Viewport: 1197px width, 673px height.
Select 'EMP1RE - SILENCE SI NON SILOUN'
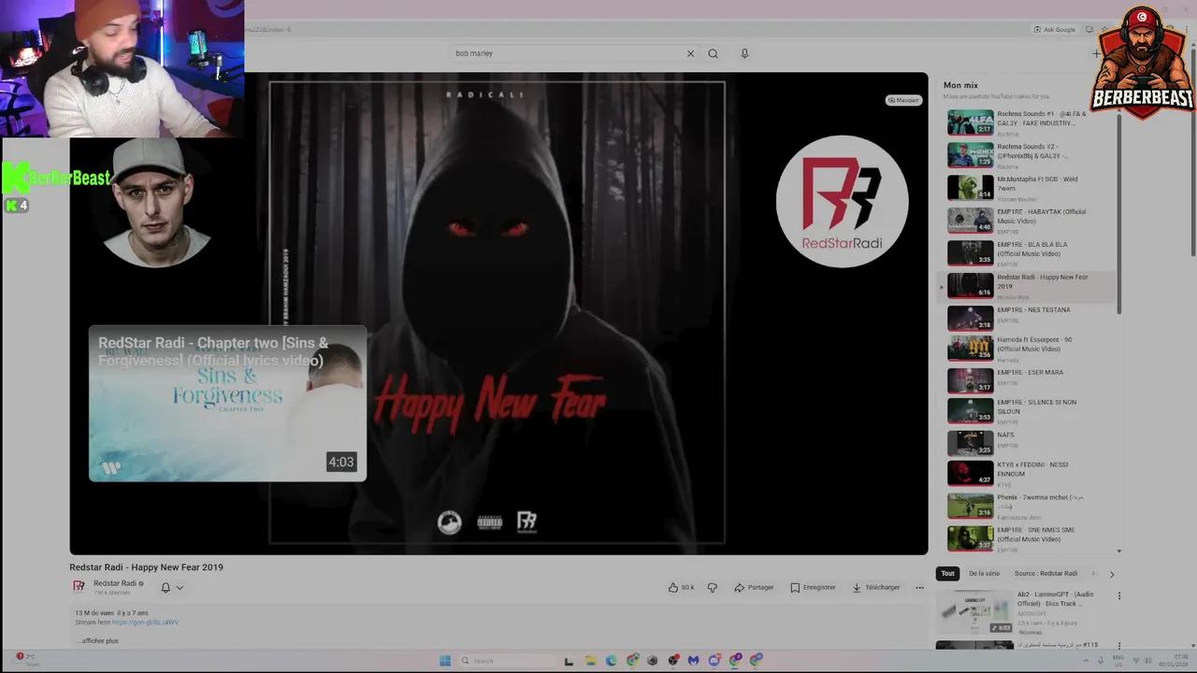(1029, 410)
